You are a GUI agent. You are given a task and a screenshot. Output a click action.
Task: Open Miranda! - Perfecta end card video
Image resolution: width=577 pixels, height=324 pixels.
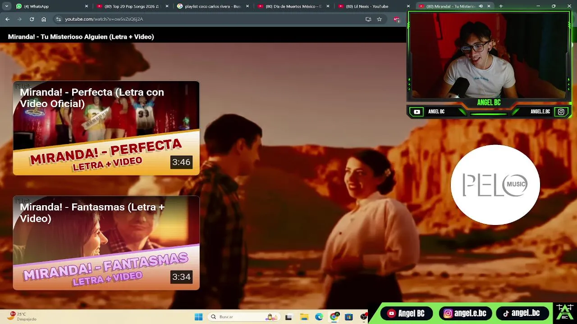106,128
